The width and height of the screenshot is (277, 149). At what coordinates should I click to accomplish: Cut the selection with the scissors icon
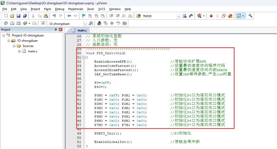[x=33, y=16]
